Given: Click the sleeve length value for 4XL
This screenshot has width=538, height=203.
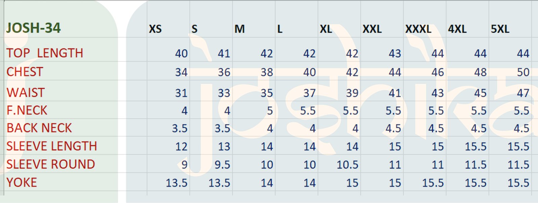Looking at the screenshot, I should click(475, 146).
